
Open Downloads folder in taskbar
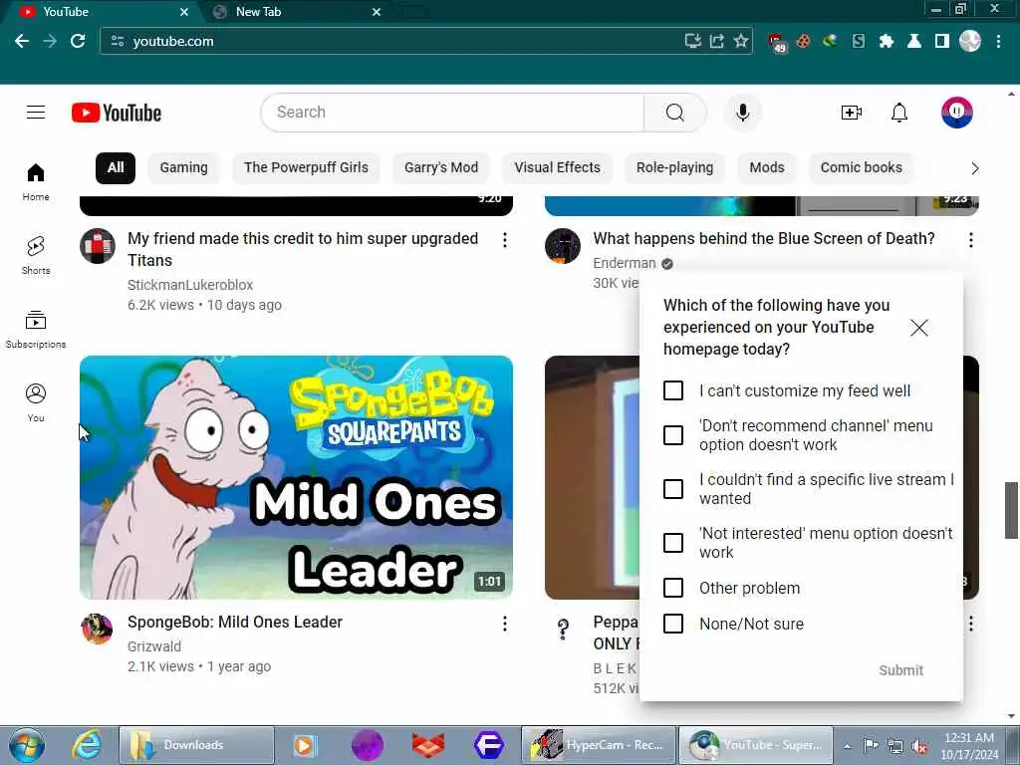(196, 745)
